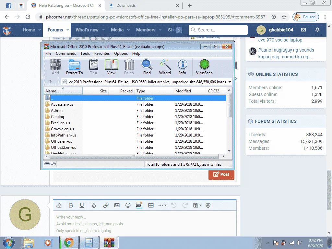Expand the Forums nav dropdown arrow
332x249 pixels.
(x=67, y=30)
